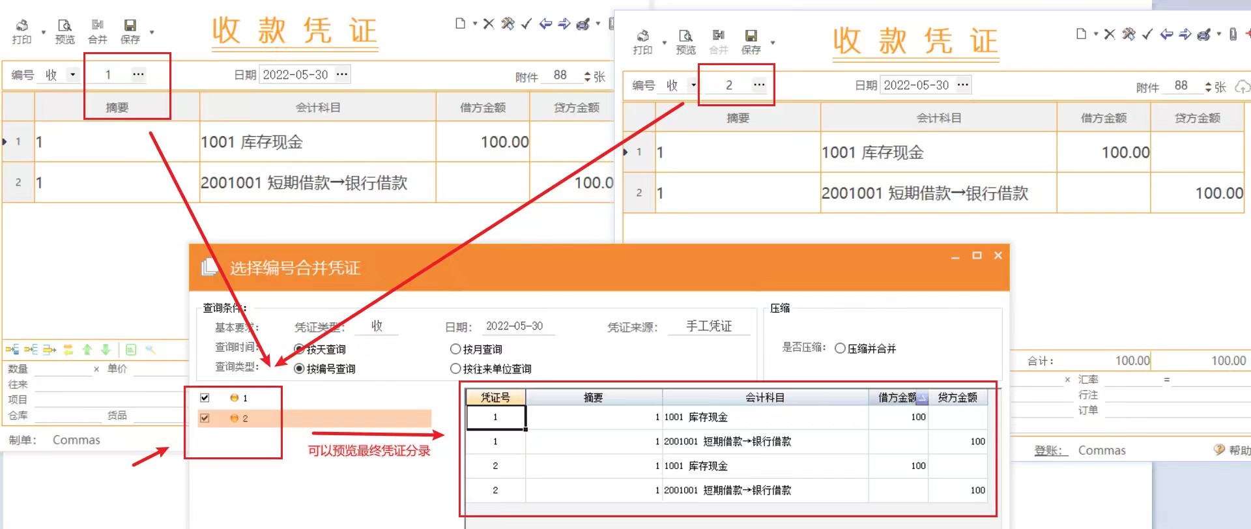1251x529 pixels.
Task: Click delete X icon in right window toolbar
Action: pyautogui.click(x=1110, y=34)
